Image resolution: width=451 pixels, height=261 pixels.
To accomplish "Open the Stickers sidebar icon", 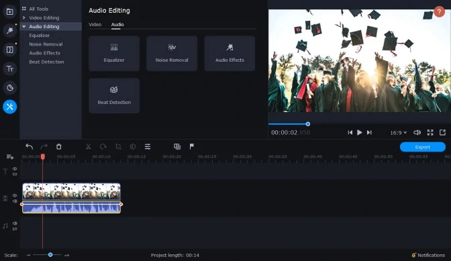I will (10, 88).
